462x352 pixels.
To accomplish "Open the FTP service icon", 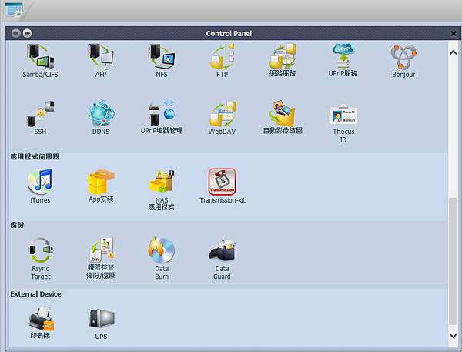I will [223, 60].
